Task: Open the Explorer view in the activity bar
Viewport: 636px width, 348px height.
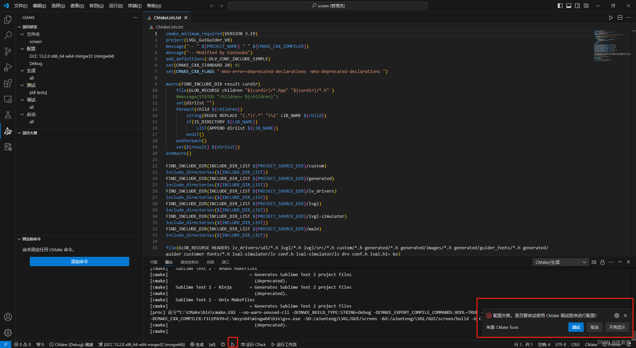Action: (x=8, y=20)
